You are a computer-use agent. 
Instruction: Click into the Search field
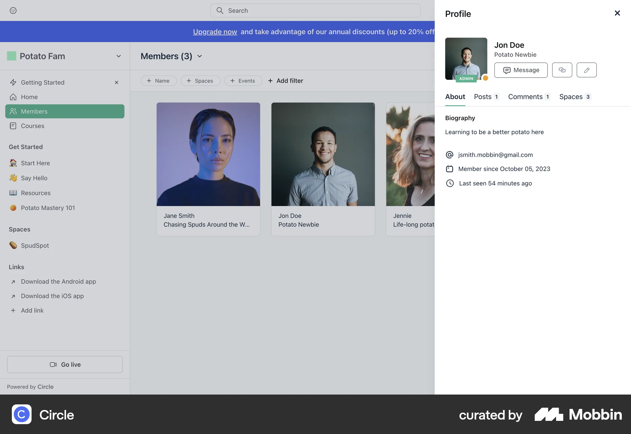click(315, 10)
